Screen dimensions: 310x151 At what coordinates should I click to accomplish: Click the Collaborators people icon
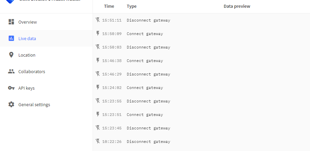11,71
